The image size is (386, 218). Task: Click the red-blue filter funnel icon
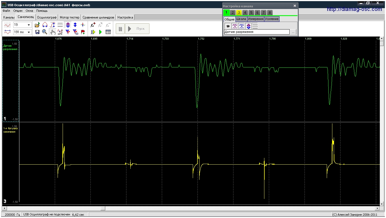[x=68, y=32]
